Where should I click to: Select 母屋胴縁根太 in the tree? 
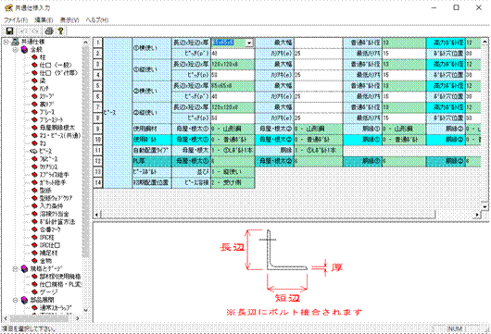click(53, 128)
